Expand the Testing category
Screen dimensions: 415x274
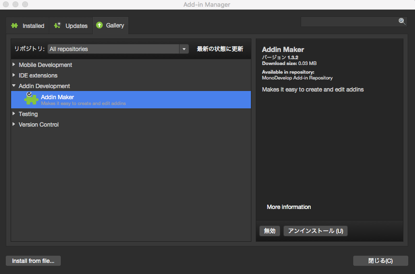[14, 114]
